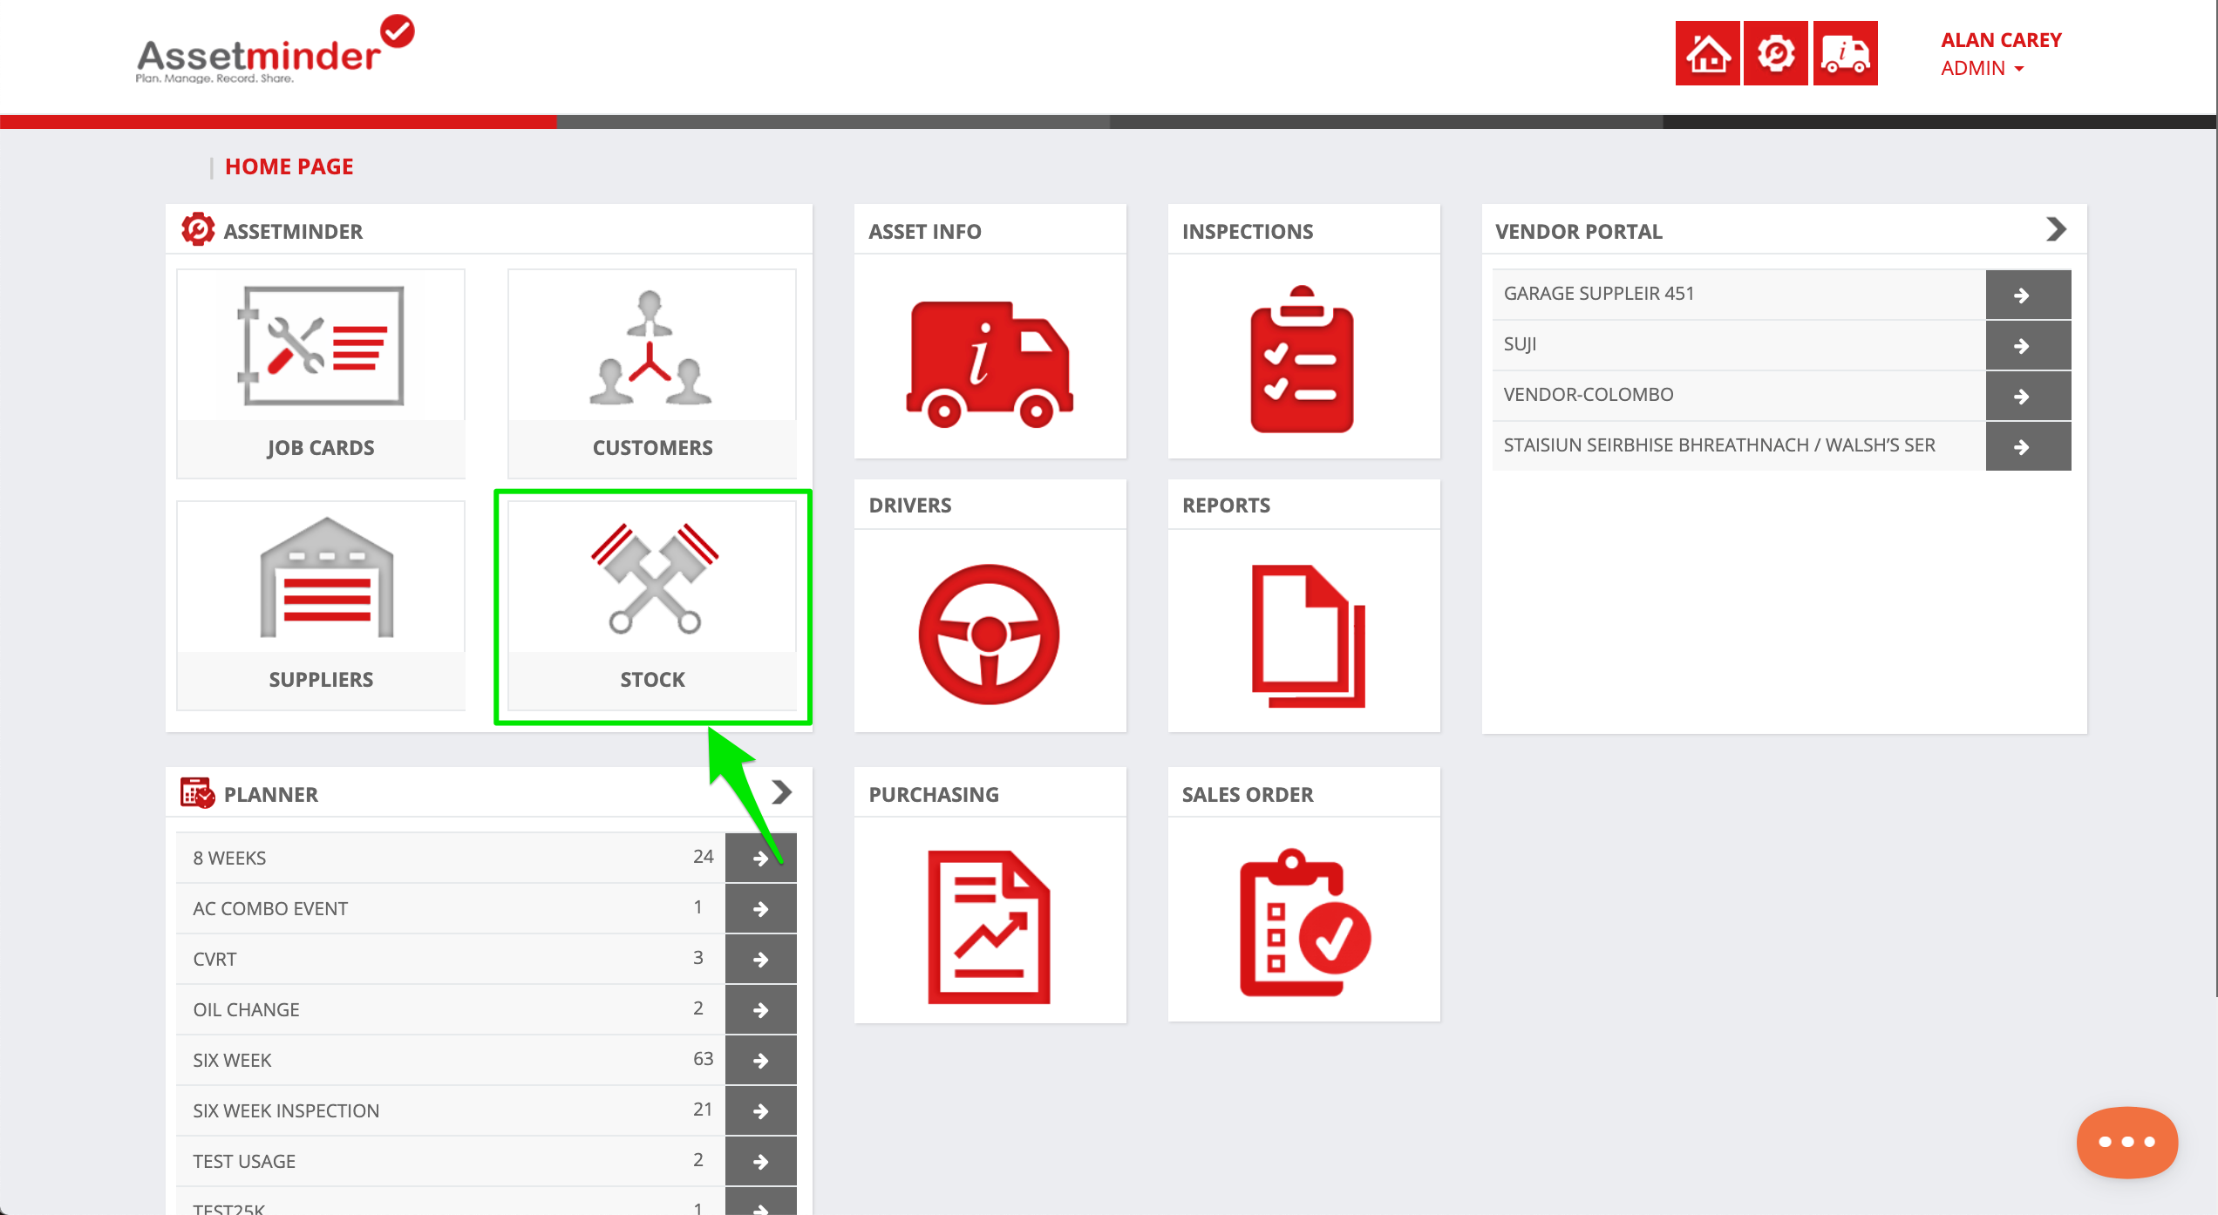The image size is (2218, 1215).
Task: Click the arrow for Six Week row
Action: (x=760, y=1060)
